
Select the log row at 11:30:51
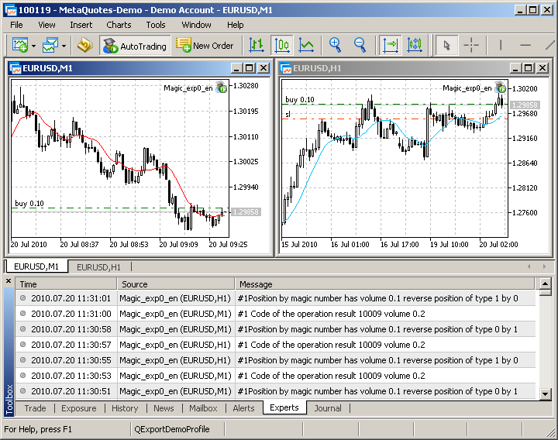pos(275,391)
